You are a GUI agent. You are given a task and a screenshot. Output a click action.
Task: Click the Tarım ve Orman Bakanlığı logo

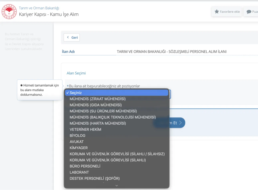[9, 12]
